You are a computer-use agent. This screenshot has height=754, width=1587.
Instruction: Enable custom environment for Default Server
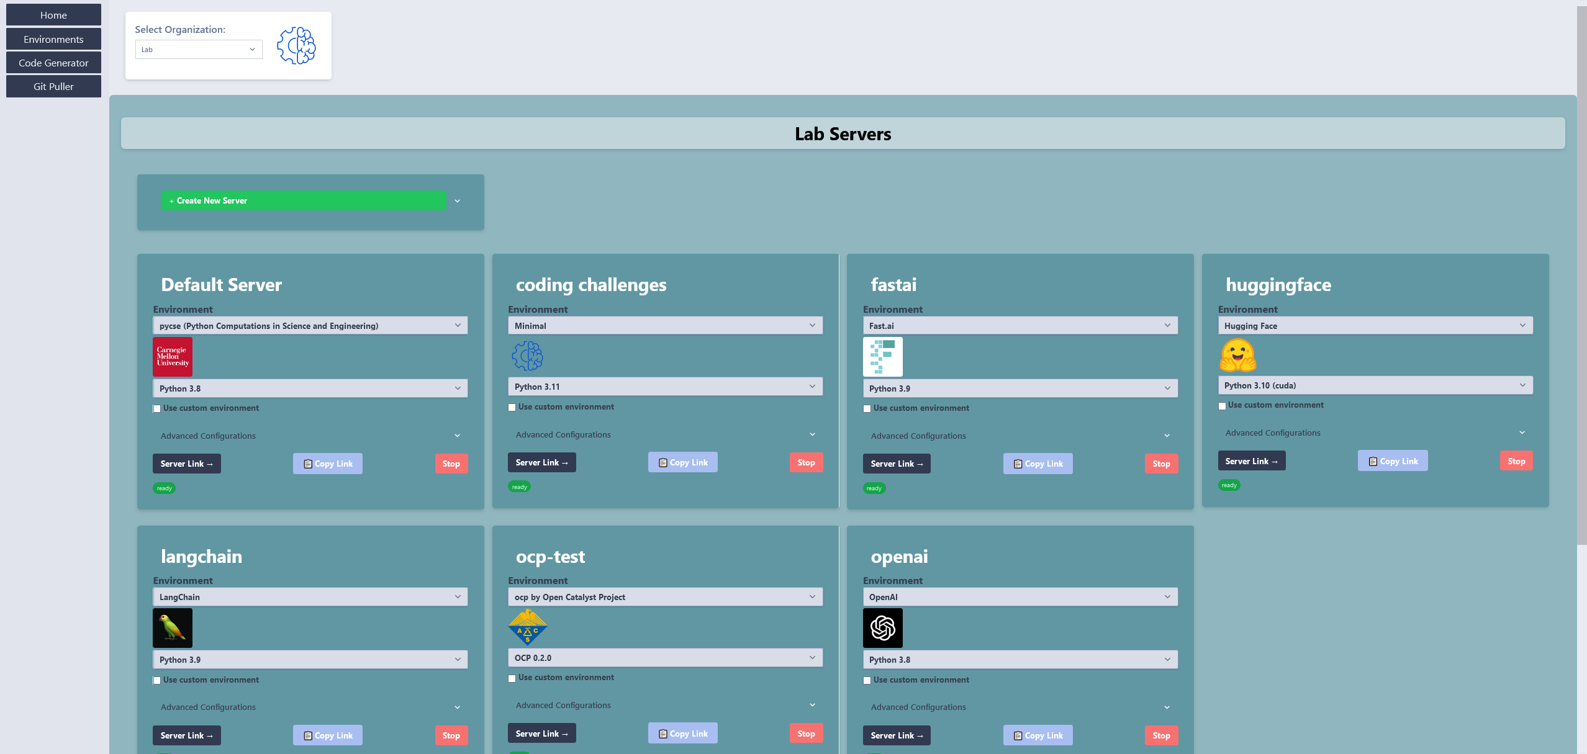point(157,408)
